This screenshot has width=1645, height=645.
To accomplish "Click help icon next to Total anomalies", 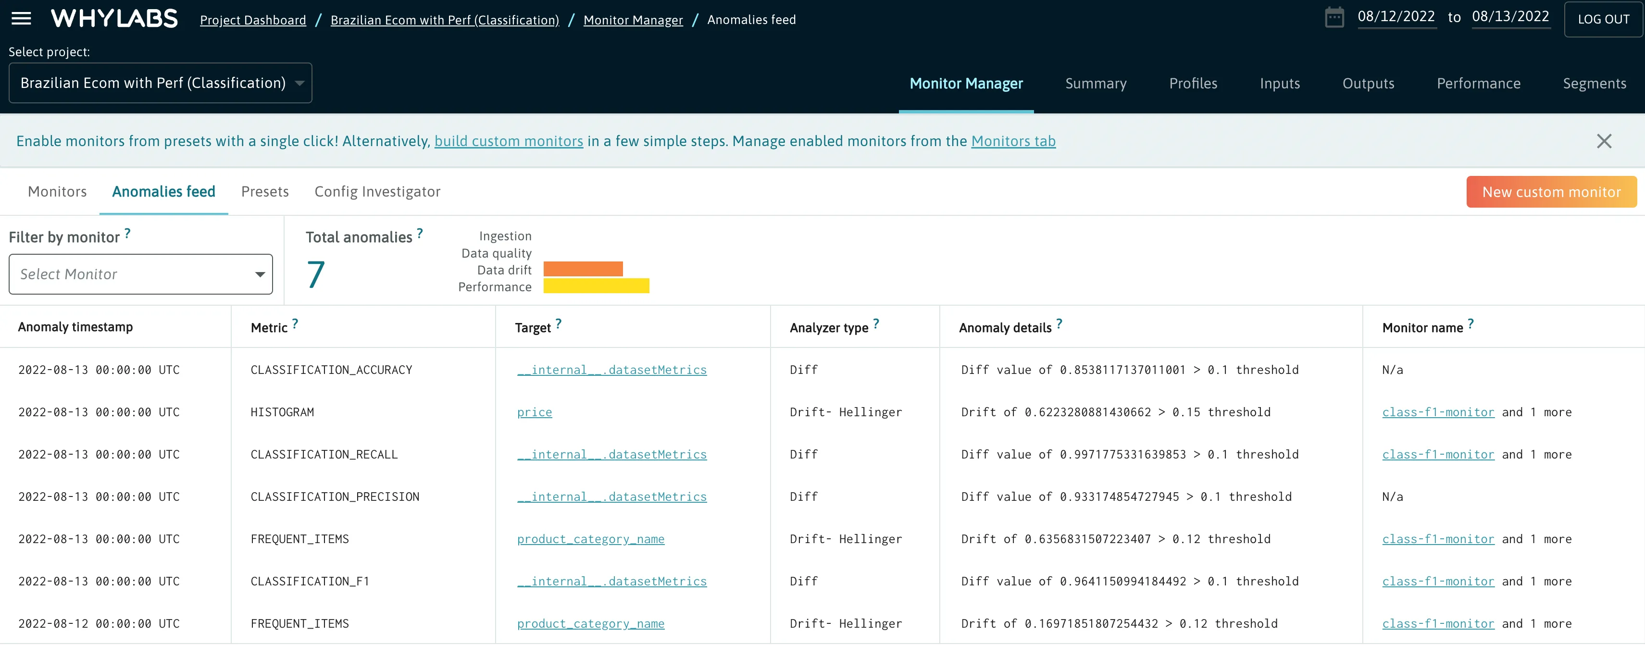I will click(420, 234).
